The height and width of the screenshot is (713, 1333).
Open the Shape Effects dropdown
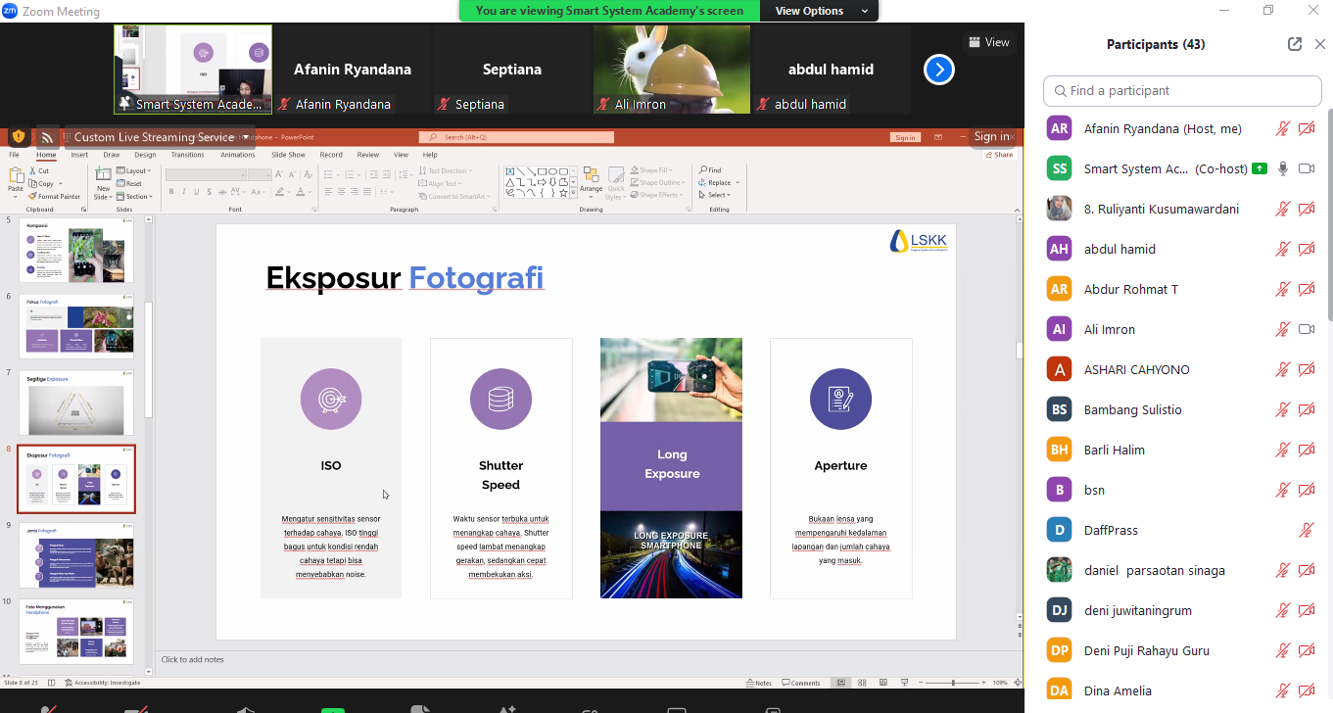[x=655, y=195]
